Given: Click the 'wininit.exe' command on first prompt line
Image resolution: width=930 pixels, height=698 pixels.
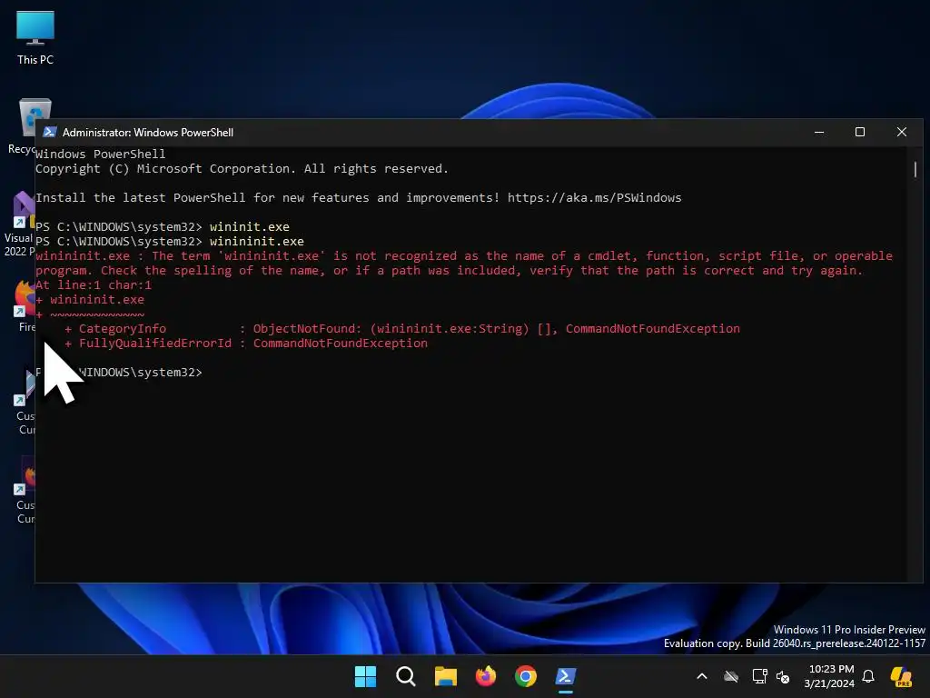Looking at the screenshot, I should click(250, 226).
